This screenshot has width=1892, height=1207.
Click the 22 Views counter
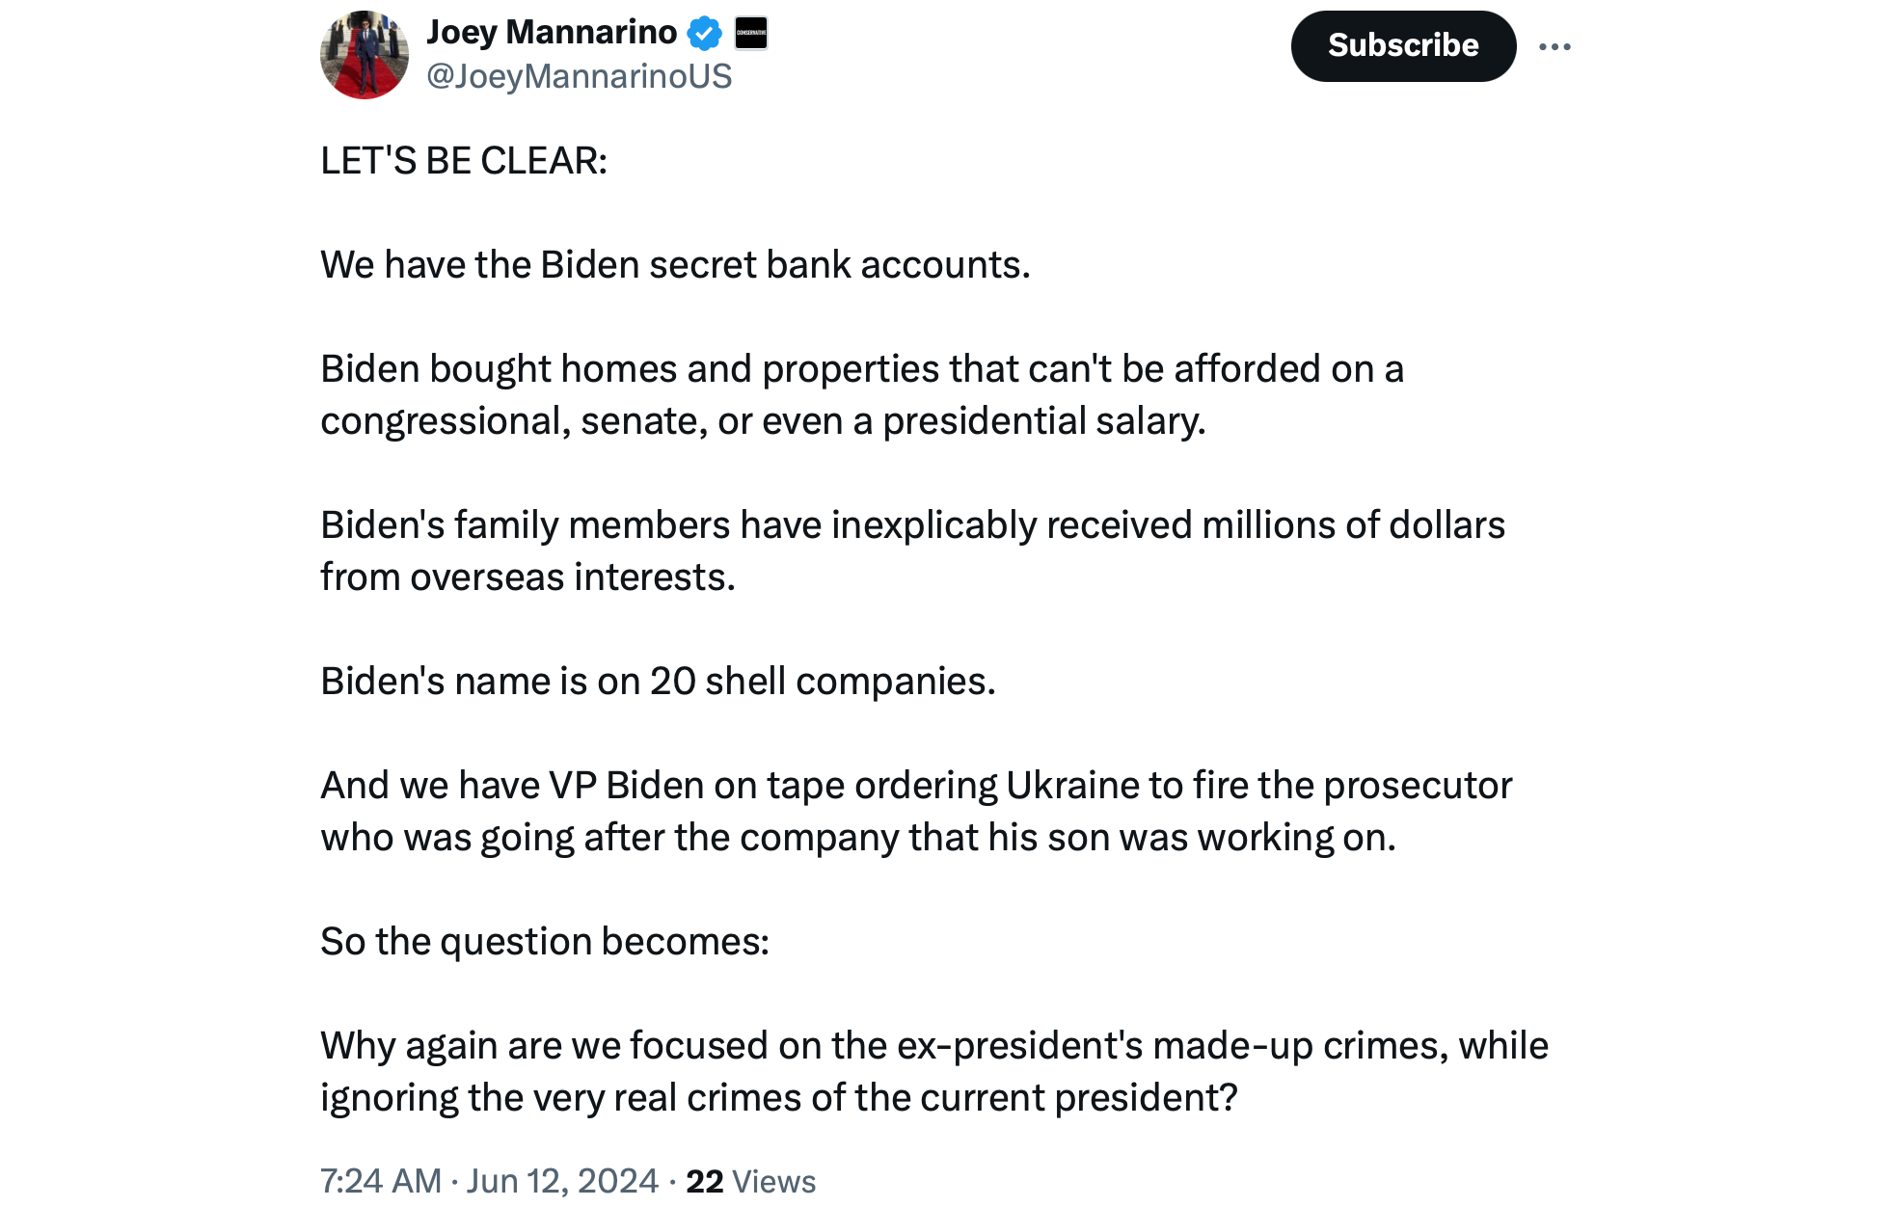tap(750, 1181)
